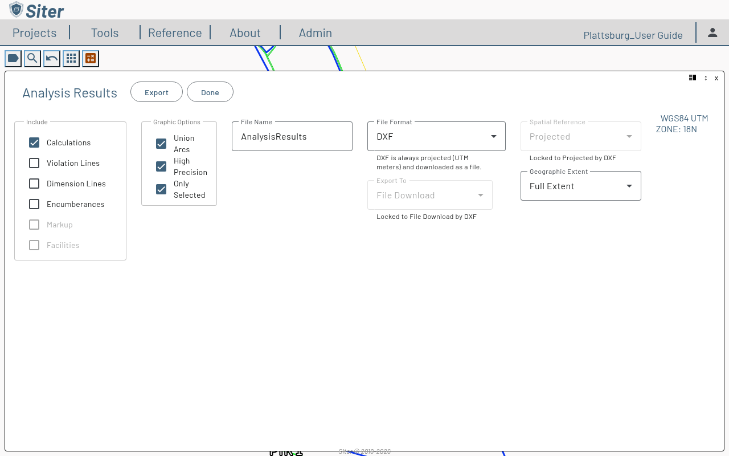The width and height of the screenshot is (729, 456).
Task: Click the Done button
Action: click(x=210, y=92)
